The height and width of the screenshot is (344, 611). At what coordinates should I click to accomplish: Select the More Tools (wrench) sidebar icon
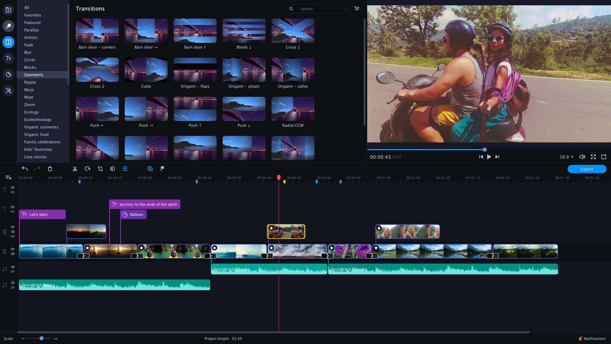pos(8,90)
